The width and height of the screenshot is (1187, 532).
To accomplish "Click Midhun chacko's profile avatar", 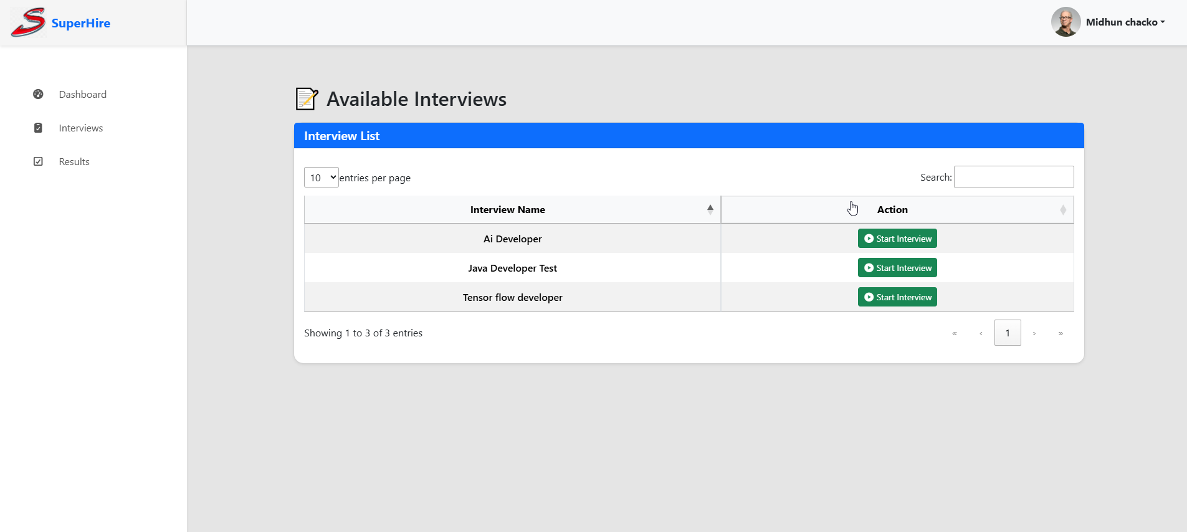I will tap(1065, 22).
